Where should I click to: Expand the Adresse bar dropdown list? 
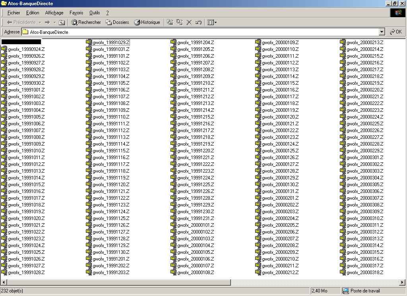coord(382,32)
